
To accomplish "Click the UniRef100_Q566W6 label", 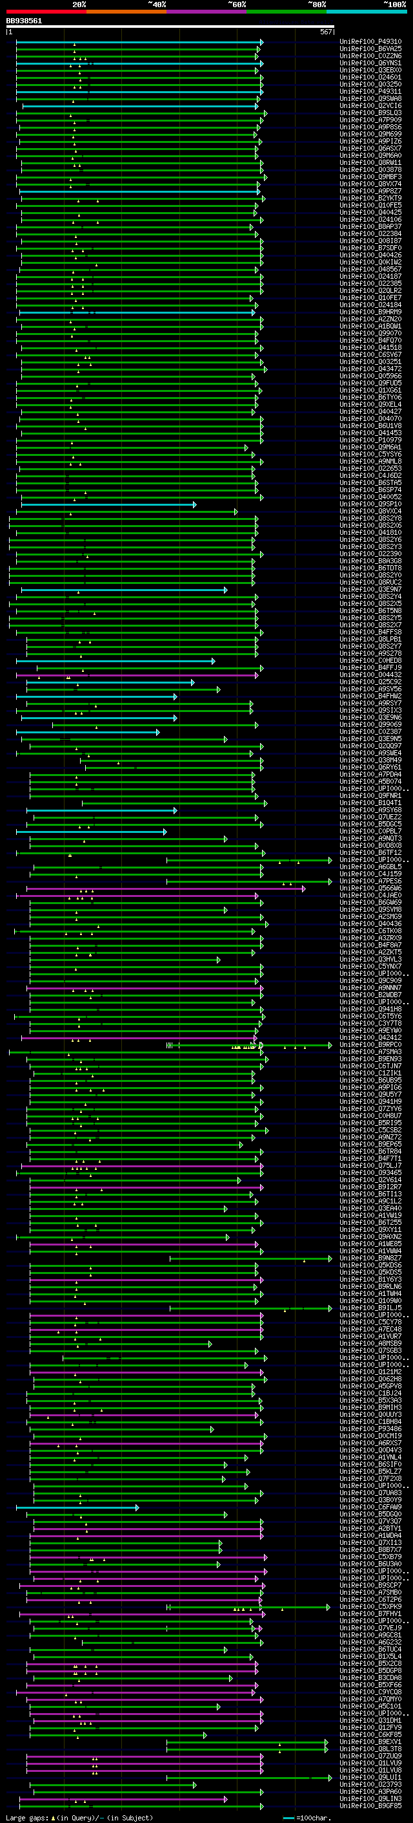I will (x=370, y=888).
